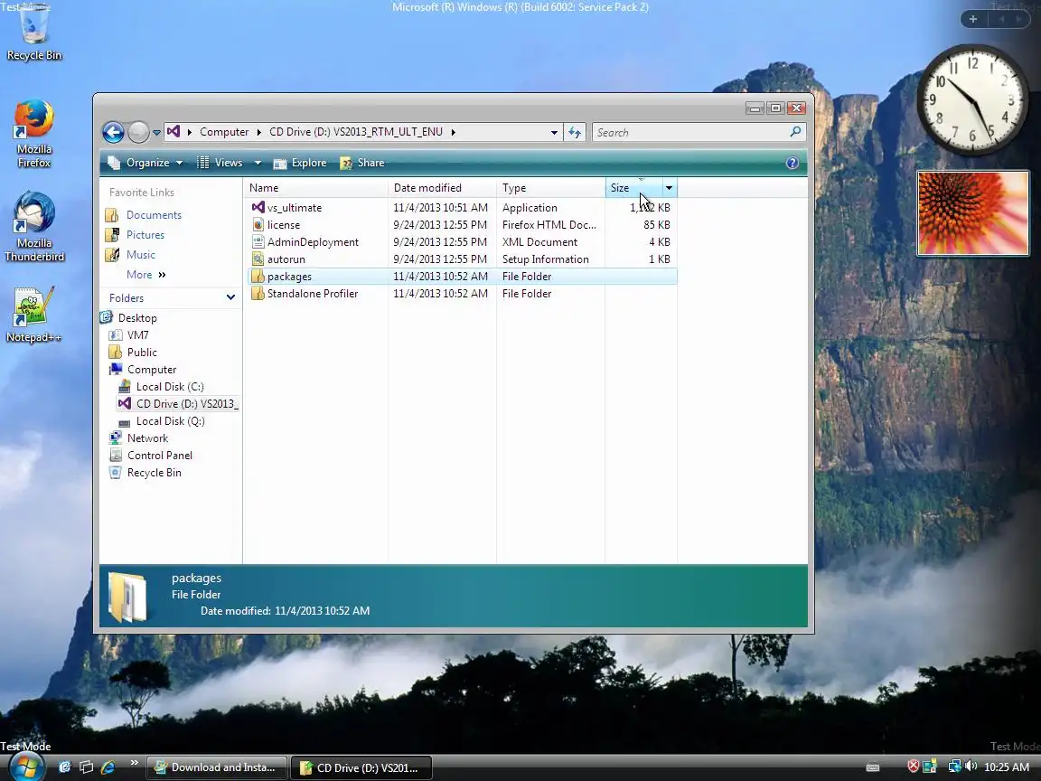Open the Help question mark icon
The height and width of the screenshot is (781, 1041).
pos(792,163)
